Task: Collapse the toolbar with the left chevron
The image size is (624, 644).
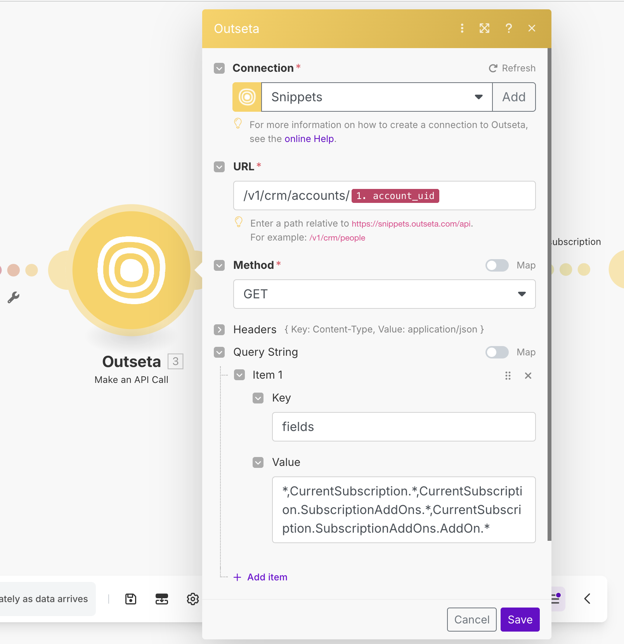Action: (587, 599)
